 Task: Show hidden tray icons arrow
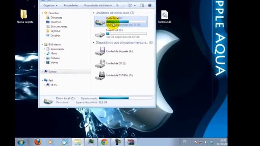pyautogui.click(x=191, y=142)
